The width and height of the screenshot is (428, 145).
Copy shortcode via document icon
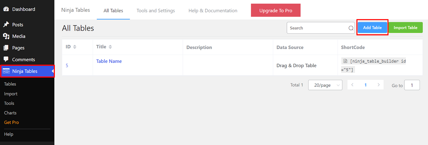coord(345,61)
